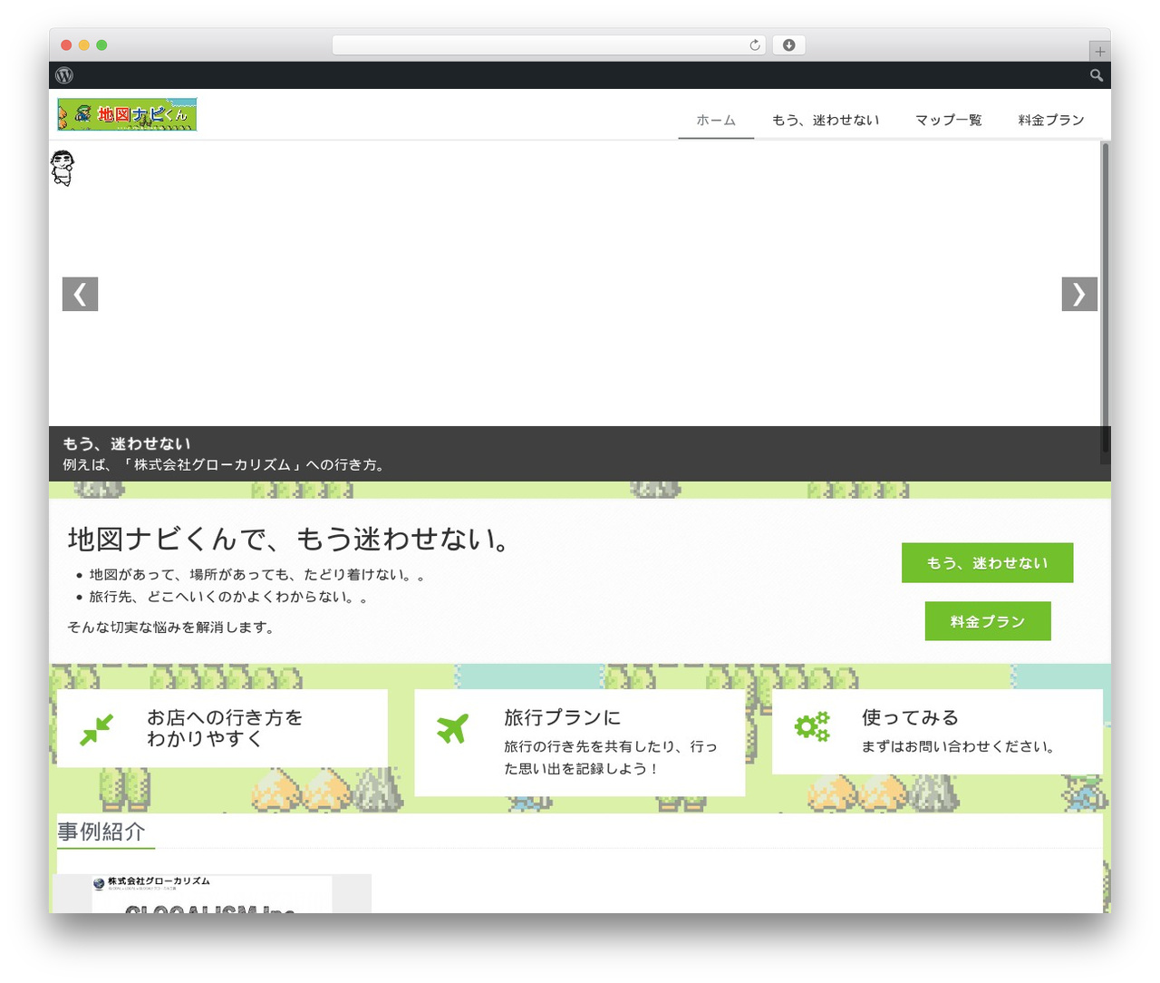Select the ホーム menu item
The image size is (1160, 983).
716,120
